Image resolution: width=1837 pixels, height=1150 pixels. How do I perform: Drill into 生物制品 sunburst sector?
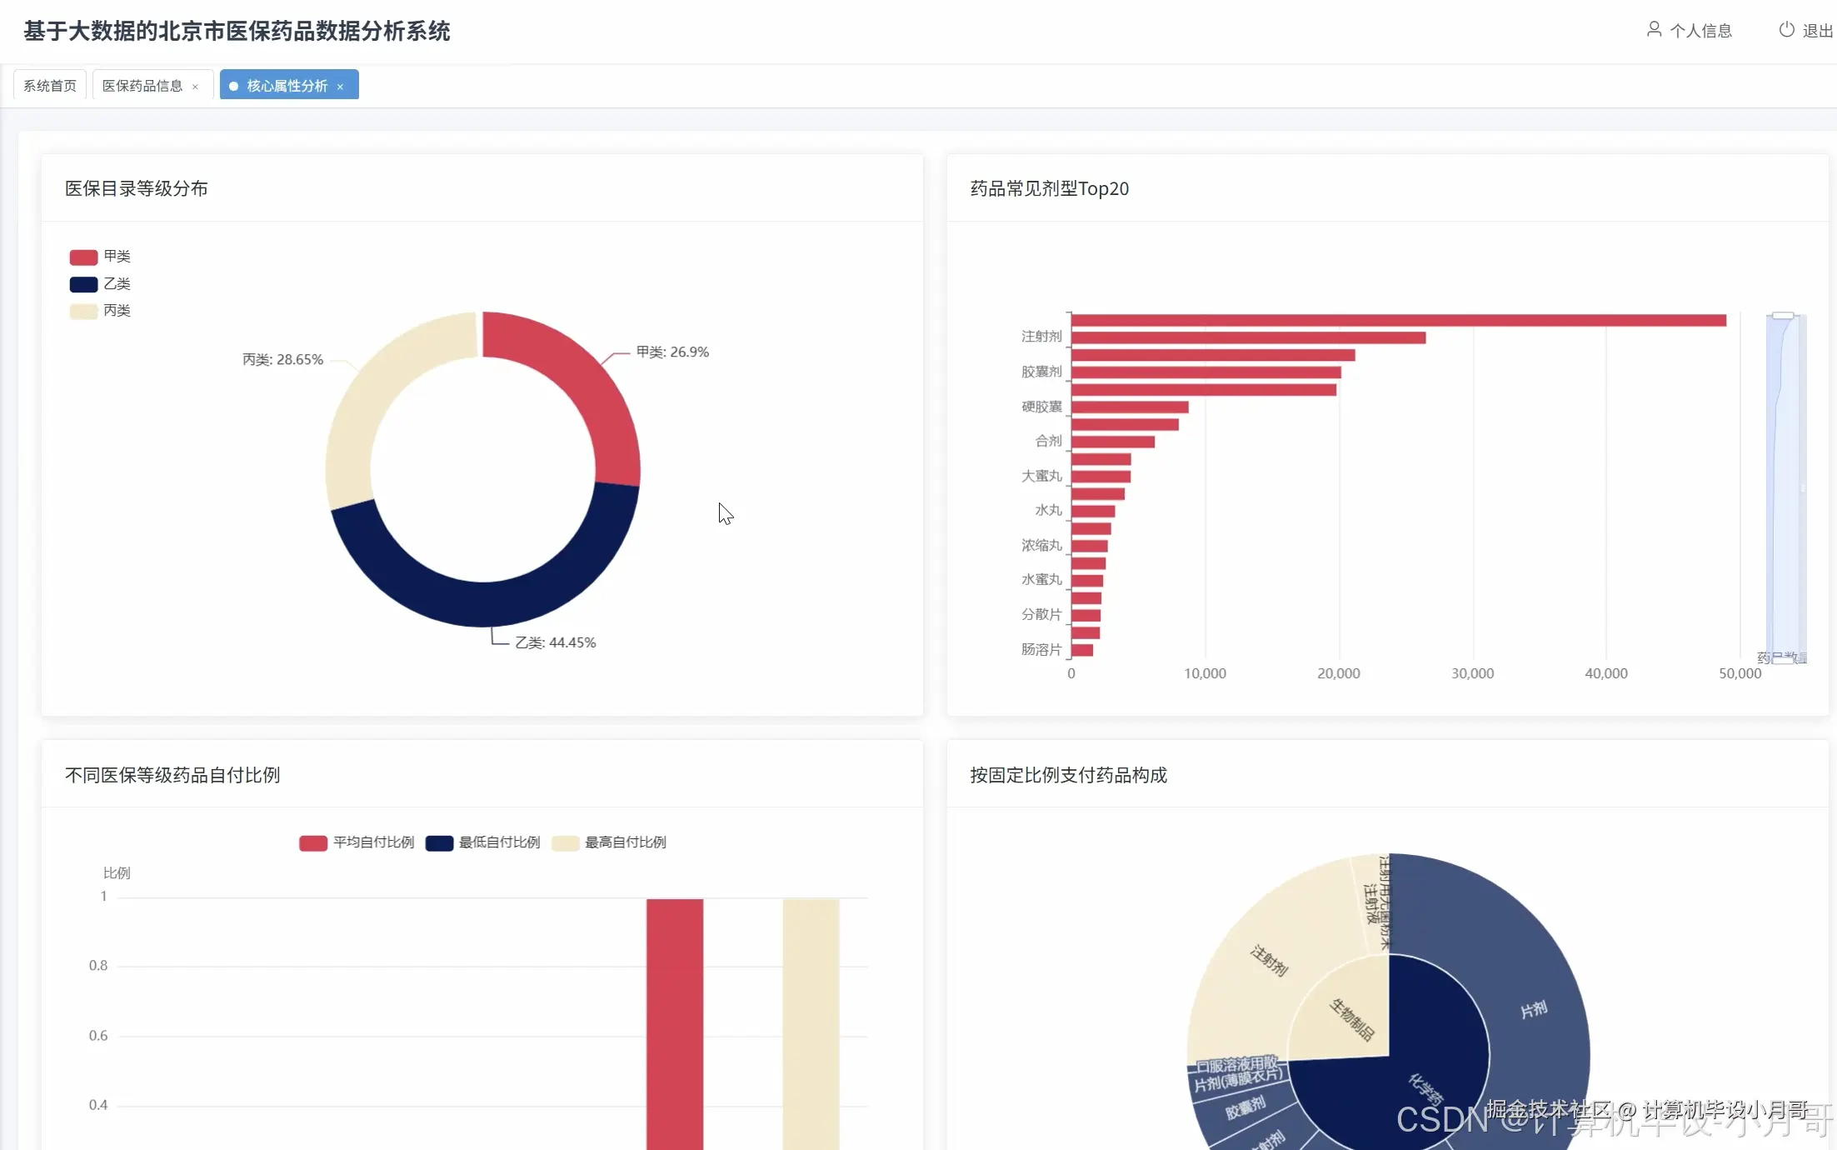click(1351, 1019)
